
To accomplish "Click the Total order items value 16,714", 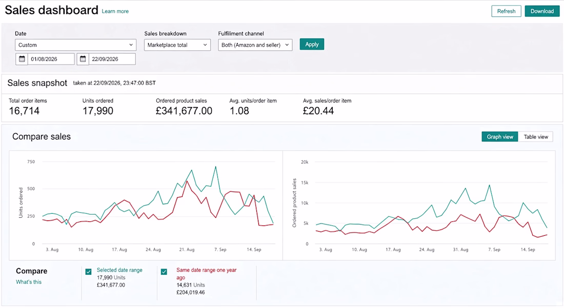I will coord(24,111).
